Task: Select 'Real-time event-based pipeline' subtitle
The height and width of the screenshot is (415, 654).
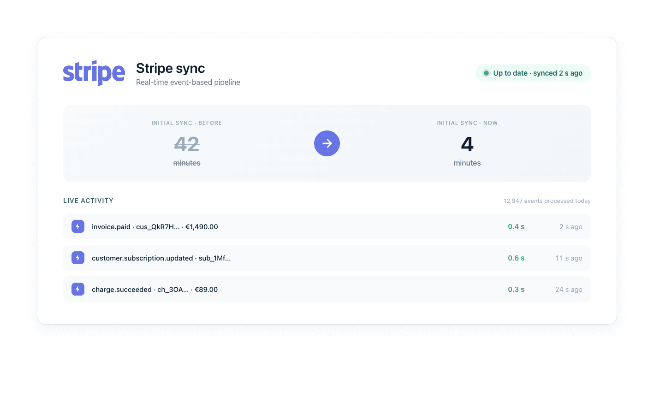Action: 188,82
